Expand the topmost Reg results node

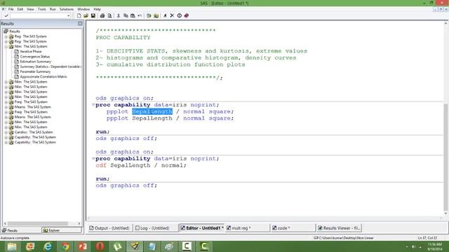click(x=6, y=36)
